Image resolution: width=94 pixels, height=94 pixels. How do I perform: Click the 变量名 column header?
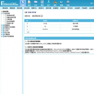tap(45, 21)
